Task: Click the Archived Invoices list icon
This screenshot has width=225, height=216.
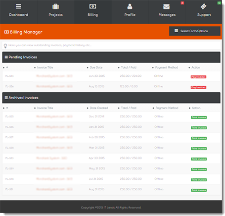Action: click(6, 98)
